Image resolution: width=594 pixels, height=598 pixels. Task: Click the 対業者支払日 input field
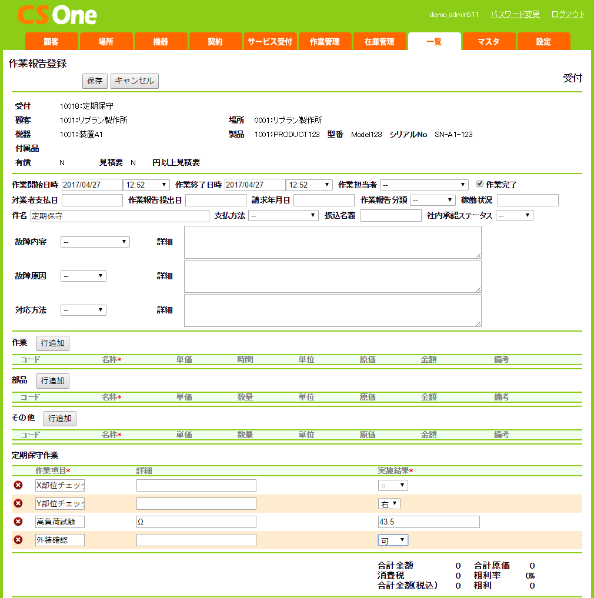tap(92, 201)
